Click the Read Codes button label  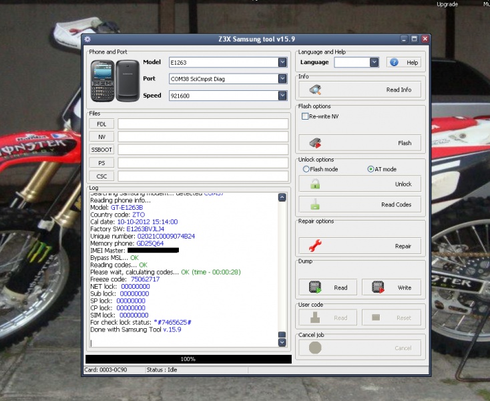pos(397,205)
